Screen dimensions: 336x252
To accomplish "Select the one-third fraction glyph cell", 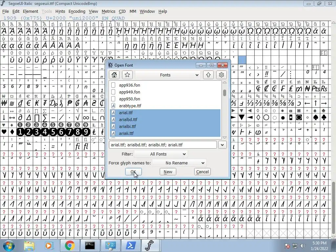I will (x=250, y=103).
